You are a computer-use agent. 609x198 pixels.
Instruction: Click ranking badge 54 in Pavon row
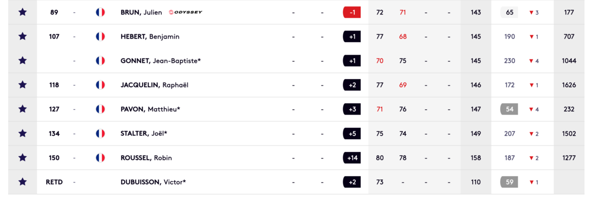(x=509, y=109)
